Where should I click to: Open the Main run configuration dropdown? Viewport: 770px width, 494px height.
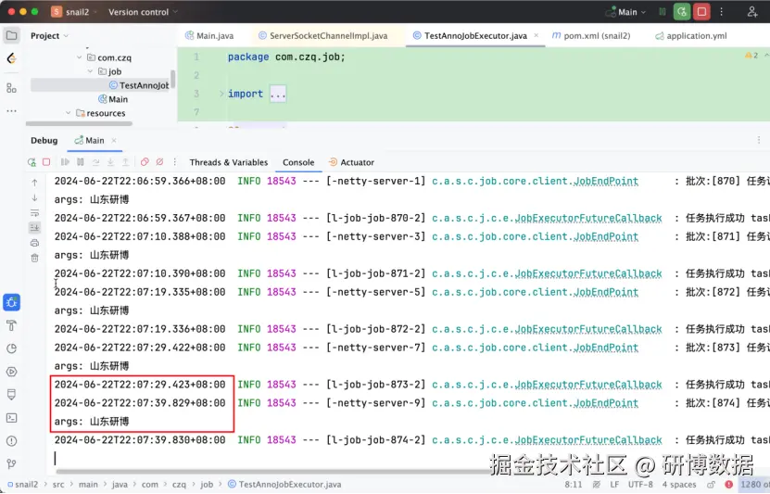[x=625, y=12]
